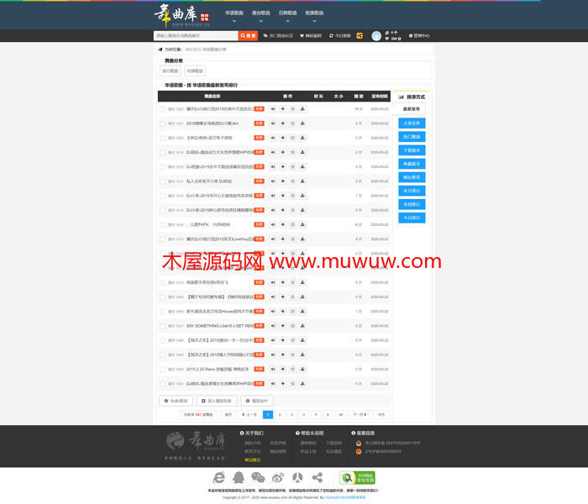This screenshot has height=504, width=588.
Task: Click the 全选/取消 select all button
Action: point(176,401)
